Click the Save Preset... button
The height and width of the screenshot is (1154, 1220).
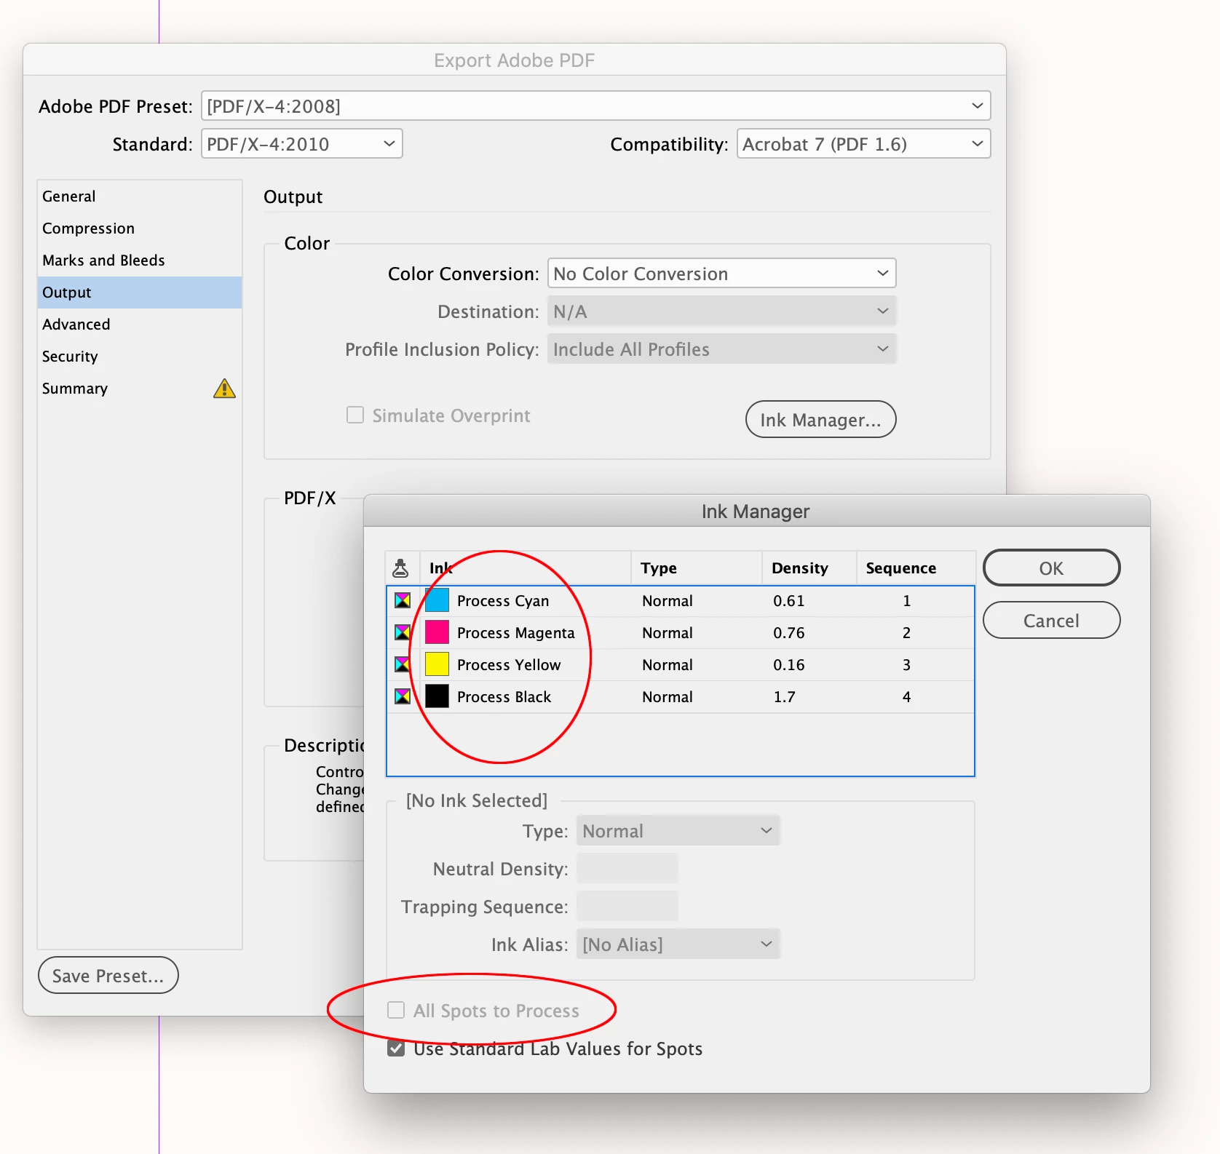[108, 975]
